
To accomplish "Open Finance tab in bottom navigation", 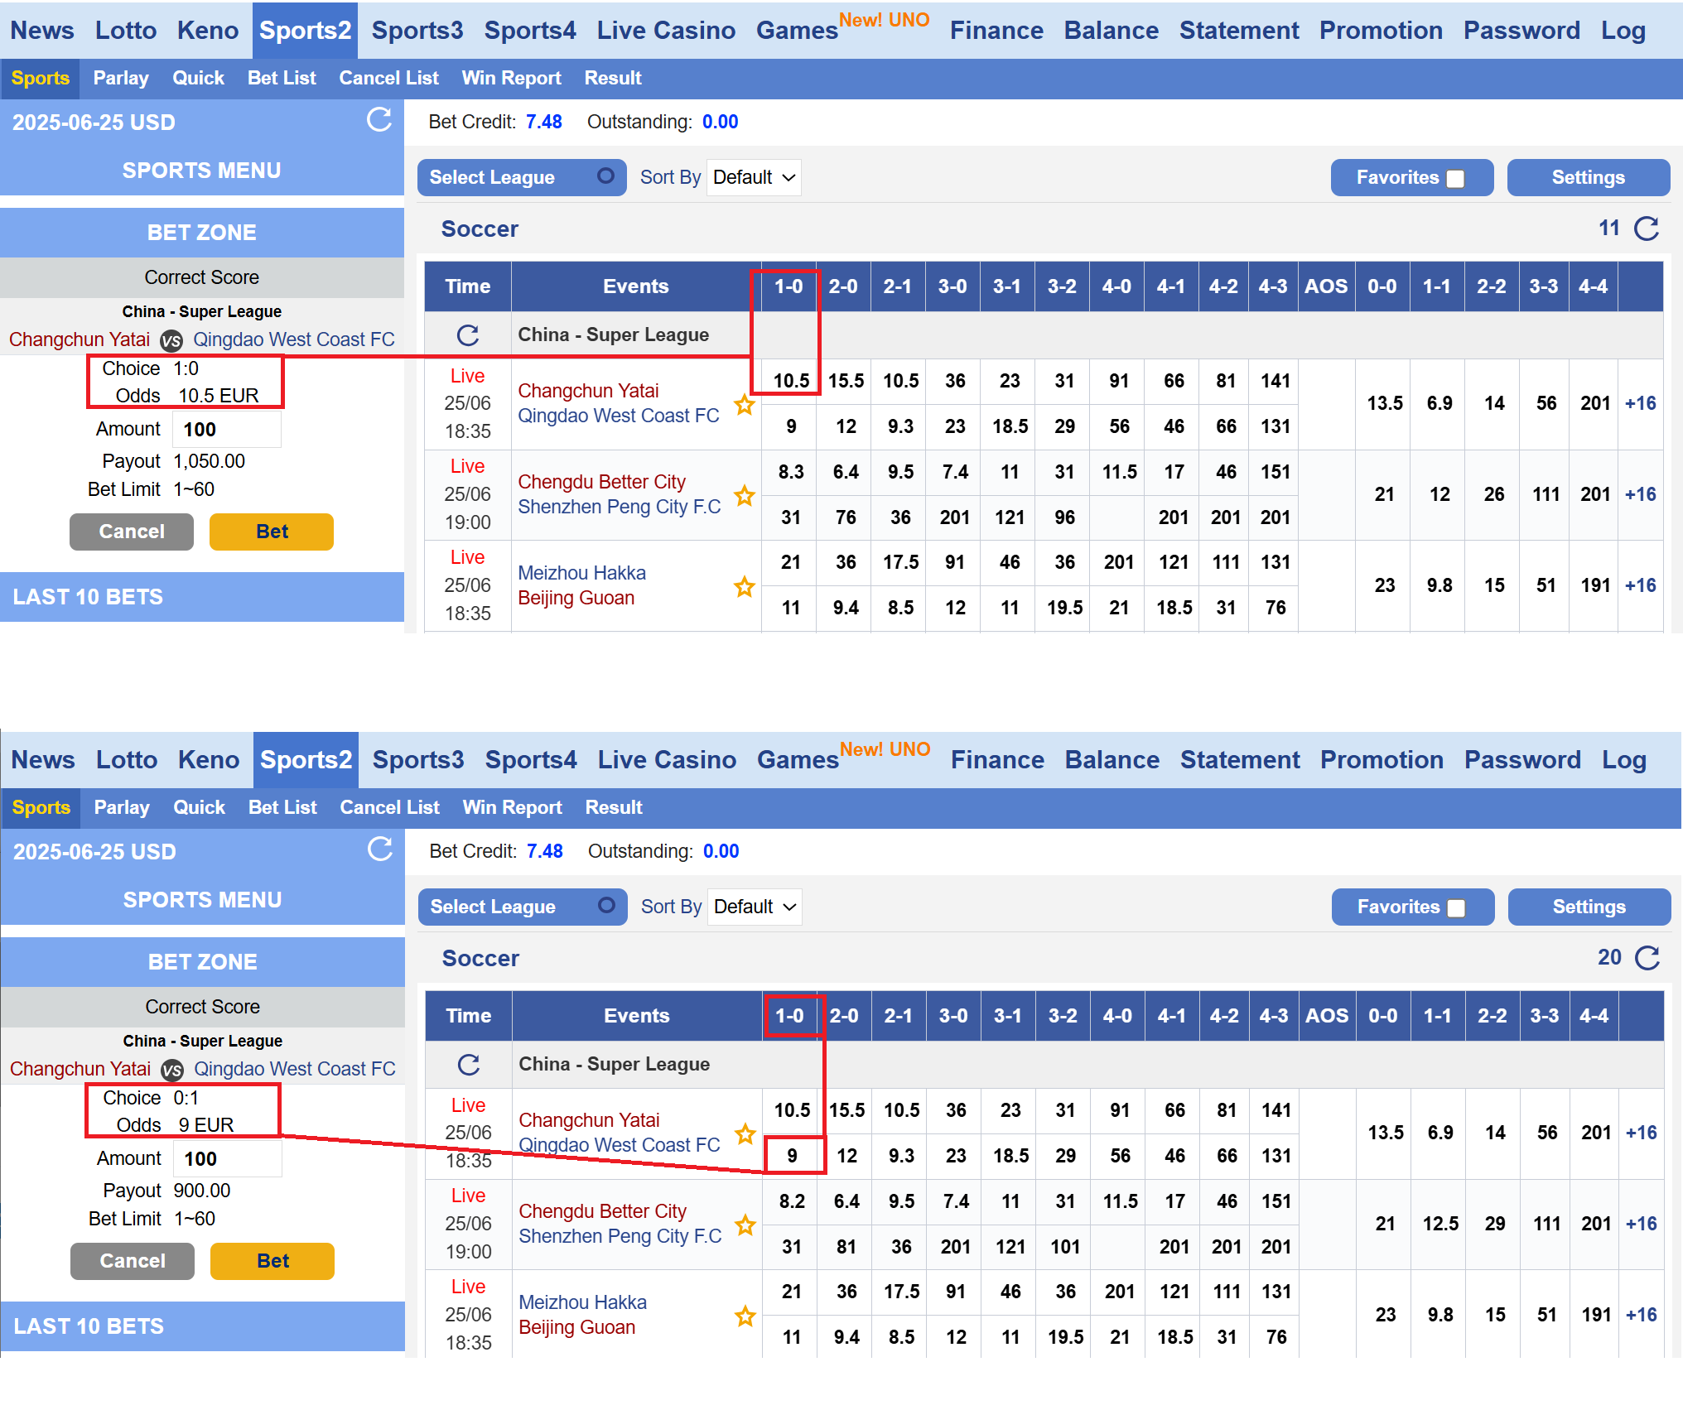I will 997,760.
